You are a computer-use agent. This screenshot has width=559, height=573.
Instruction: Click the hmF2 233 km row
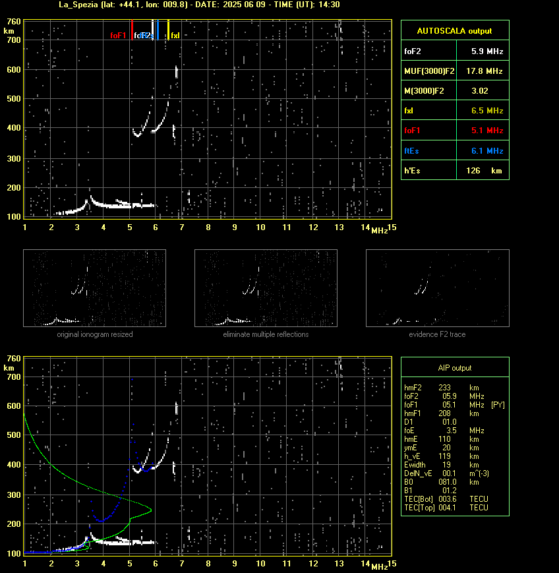point(442,387)
